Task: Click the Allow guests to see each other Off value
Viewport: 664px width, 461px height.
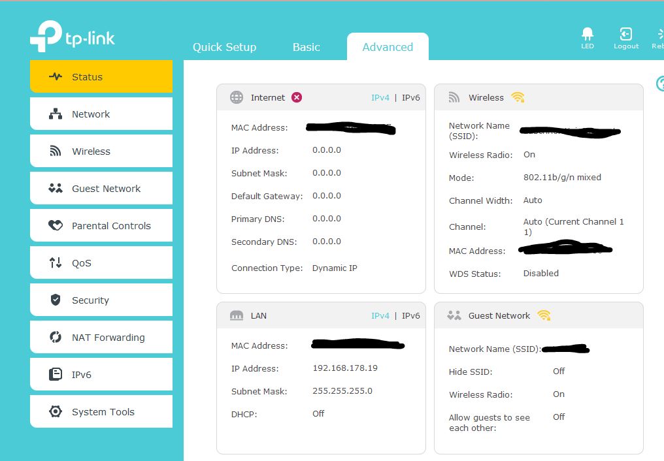Action: coord(559,417)
